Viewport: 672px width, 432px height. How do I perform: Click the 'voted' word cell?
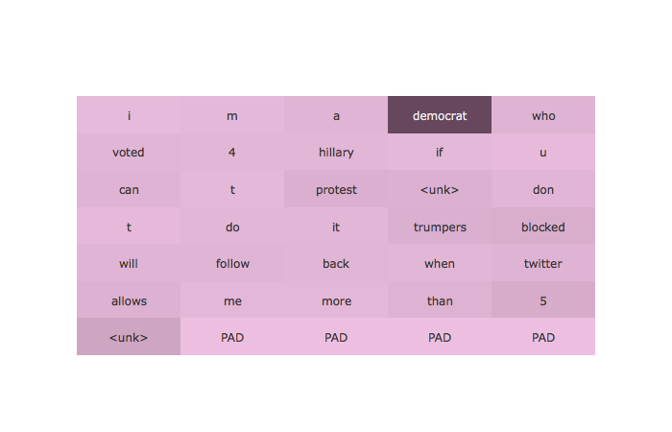(129, 153)
